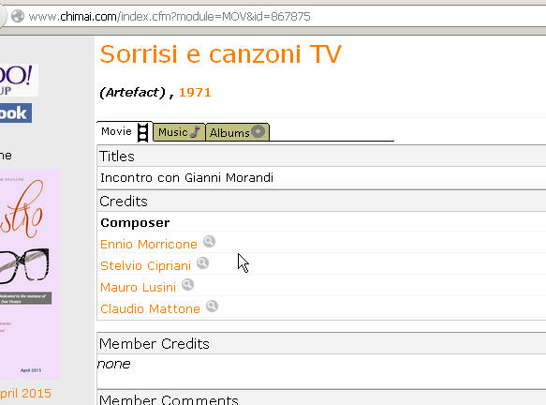Viewport: 546px width, 405px height.
Task: Open Ennio Morricone composer link
Action: click(149, 245)
